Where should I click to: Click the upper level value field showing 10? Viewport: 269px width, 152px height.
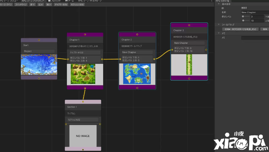tap(257, 21)
